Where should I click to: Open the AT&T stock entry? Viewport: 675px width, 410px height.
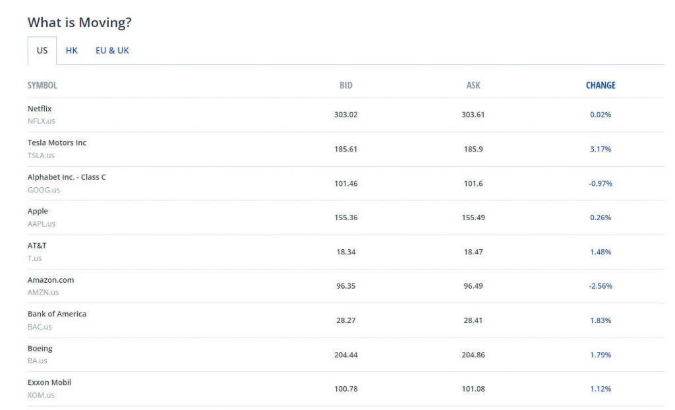(37, 246)
